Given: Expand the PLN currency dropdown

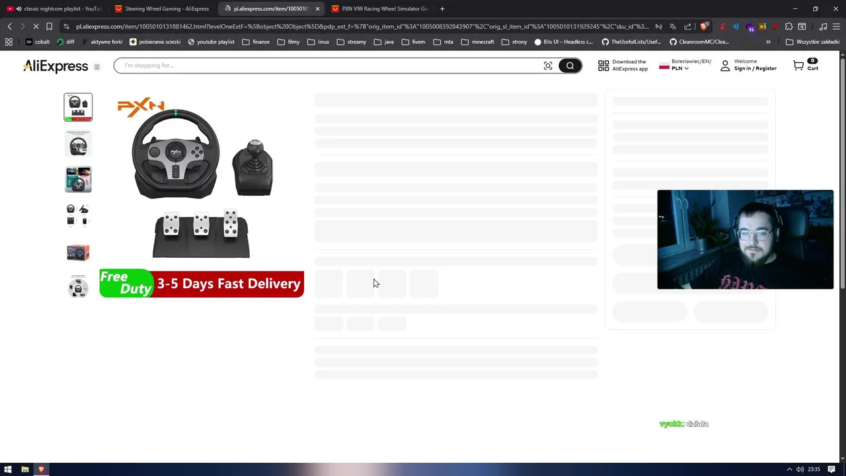Looking at the screenshot, I should [x=680, y=69].
